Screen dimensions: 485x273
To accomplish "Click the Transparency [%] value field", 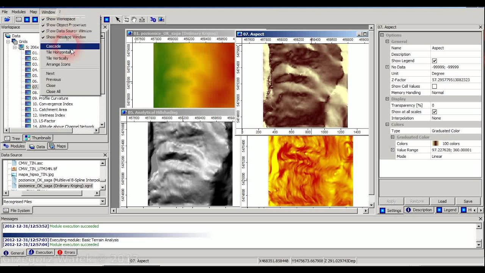I will (456, 105).
